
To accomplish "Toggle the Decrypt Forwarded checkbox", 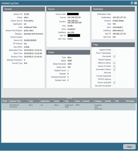I will click(114, 86).
